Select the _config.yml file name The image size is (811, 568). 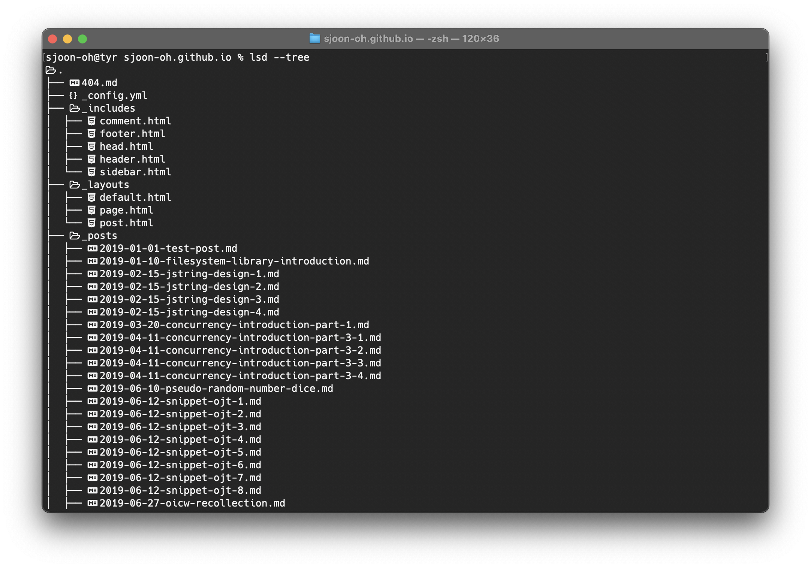pos(115,96)
